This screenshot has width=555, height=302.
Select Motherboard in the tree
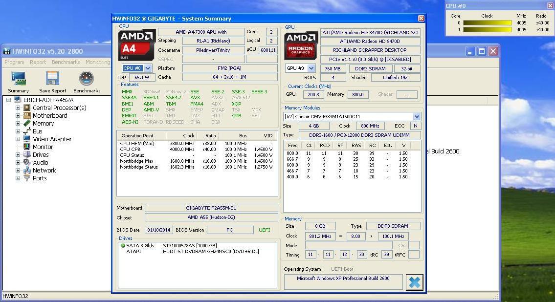pyautogui.click(x=50, y=115)
